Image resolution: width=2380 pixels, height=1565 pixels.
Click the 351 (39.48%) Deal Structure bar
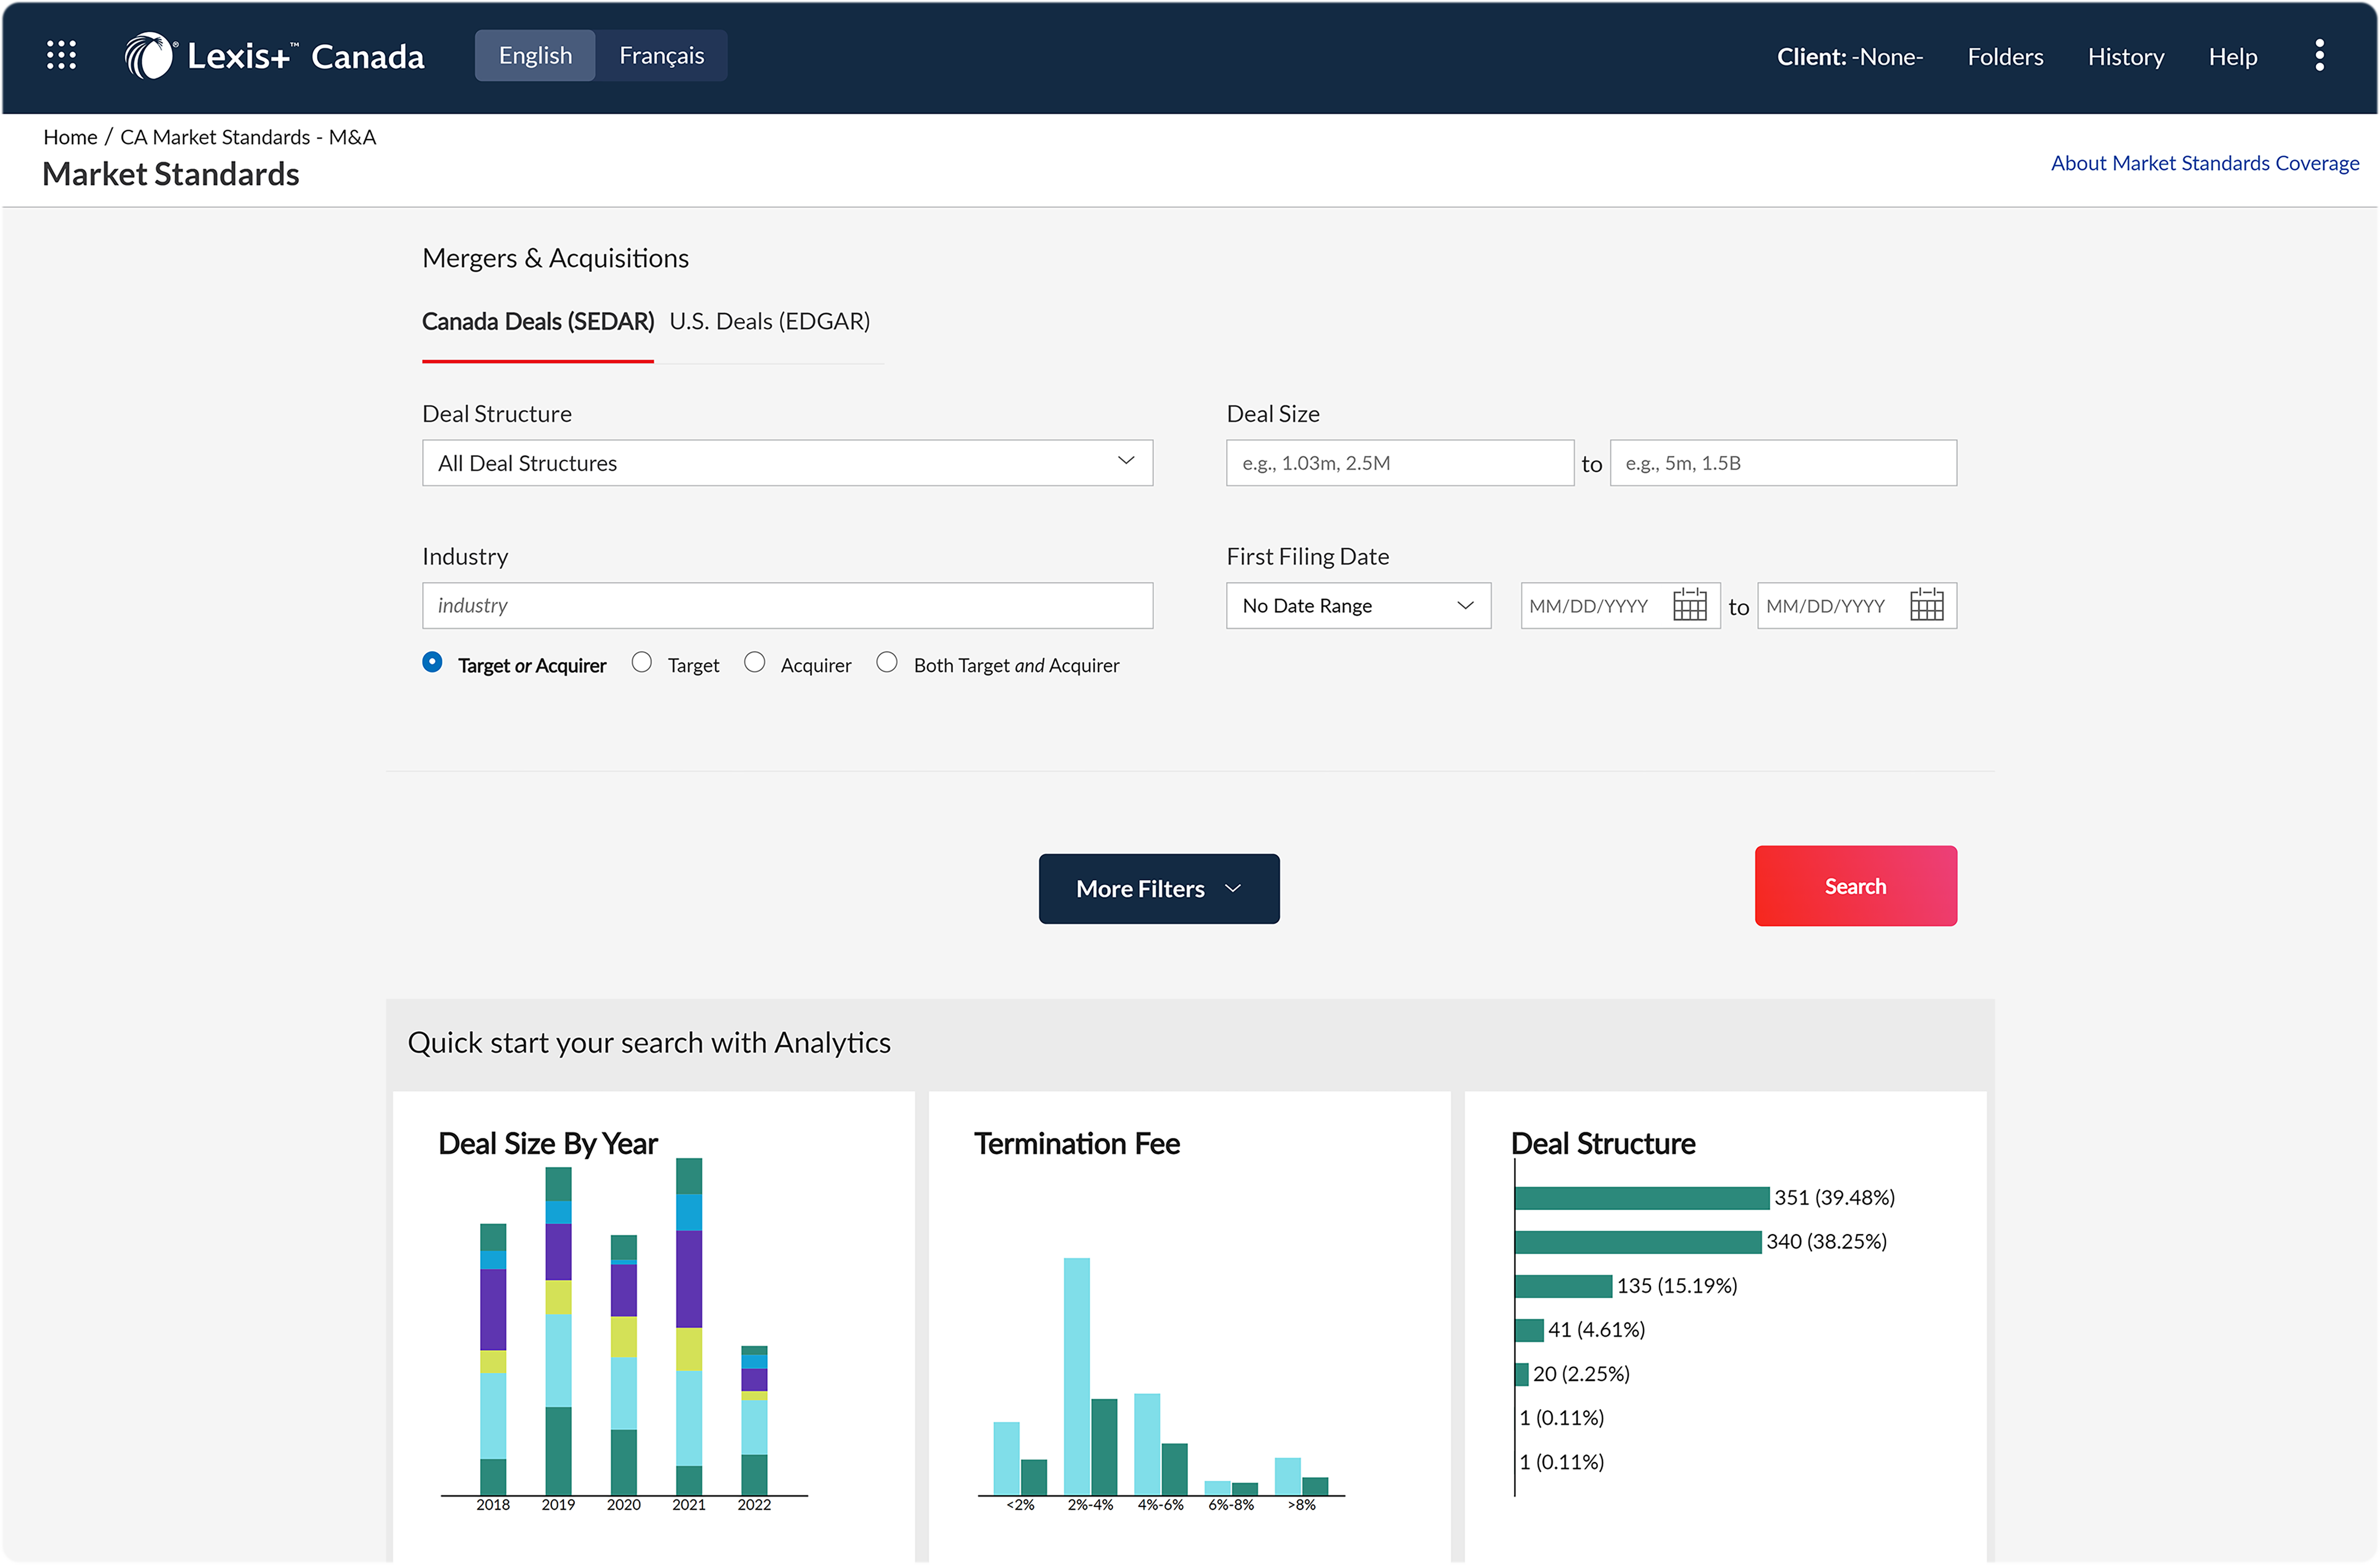(1641, 1198)
